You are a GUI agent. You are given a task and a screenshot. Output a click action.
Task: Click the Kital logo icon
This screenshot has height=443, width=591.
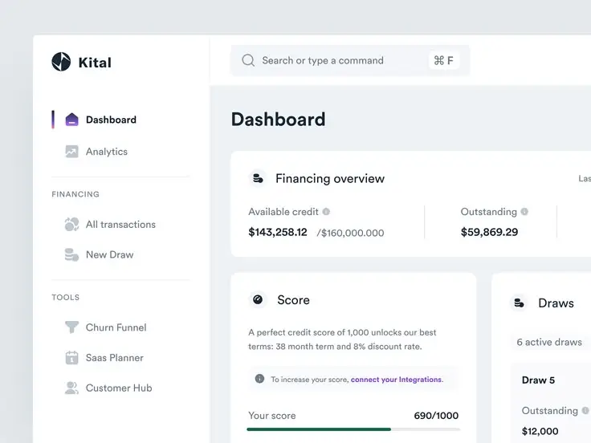[x=61, y=62]
